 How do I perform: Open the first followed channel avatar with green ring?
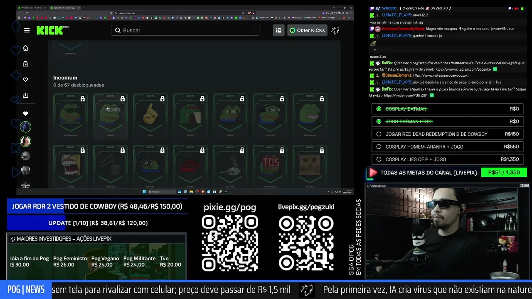[25, 127]
